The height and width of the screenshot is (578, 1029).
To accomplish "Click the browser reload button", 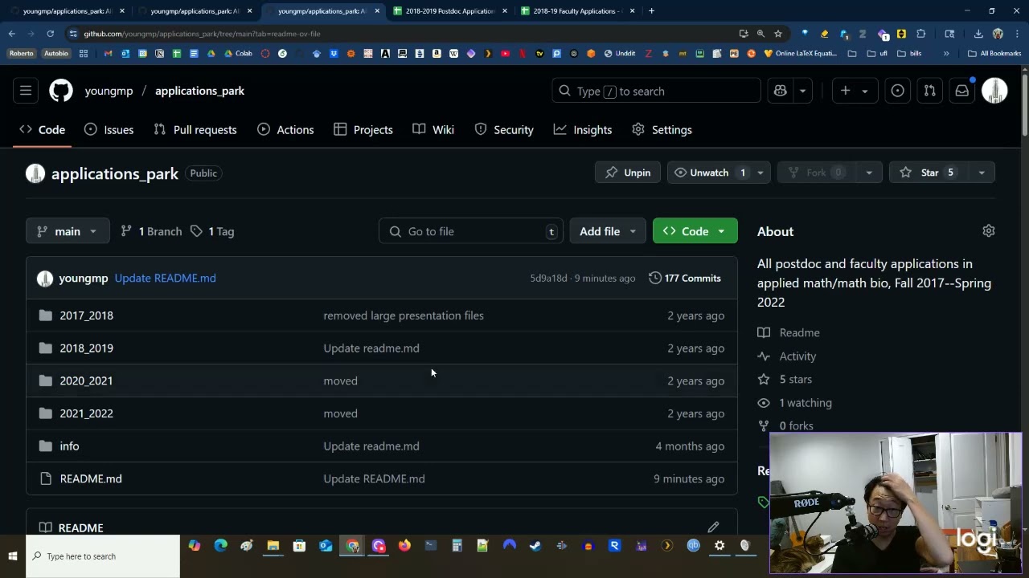I will [x=50, y=34].
